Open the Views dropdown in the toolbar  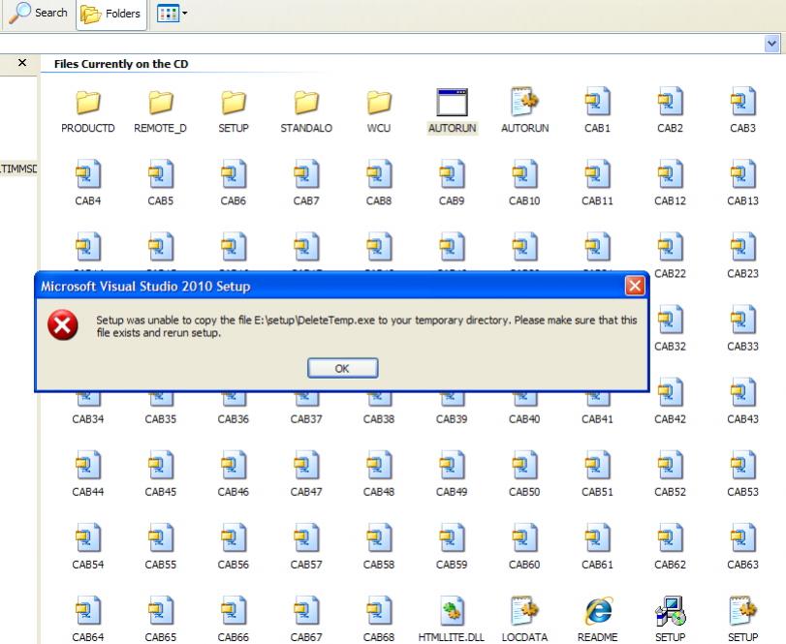pyautogui.click(x=172, y=14)
